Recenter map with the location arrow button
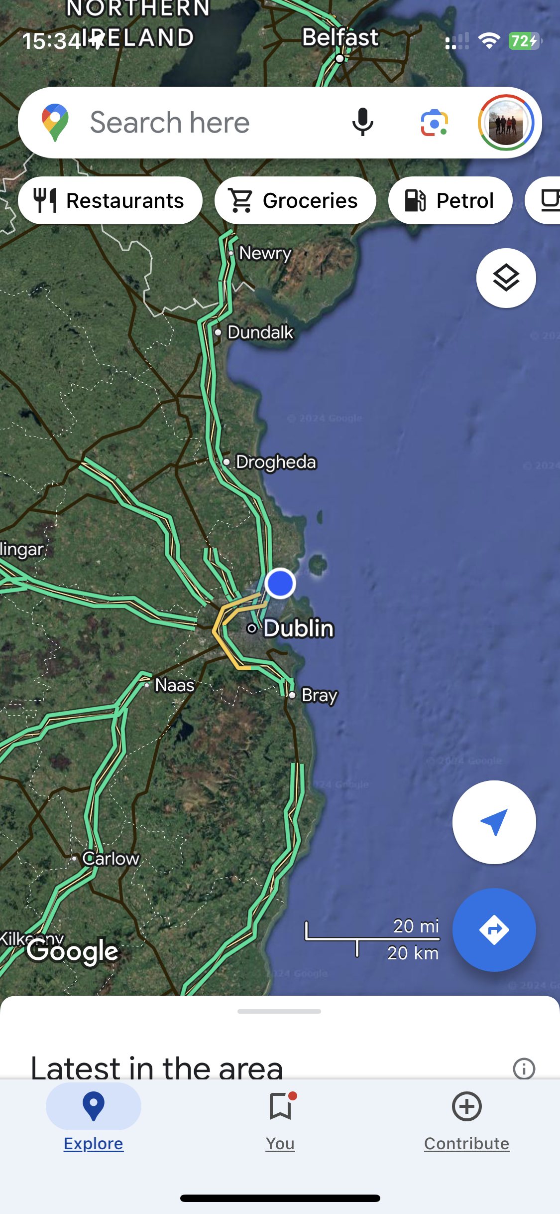 coord(494,822)
